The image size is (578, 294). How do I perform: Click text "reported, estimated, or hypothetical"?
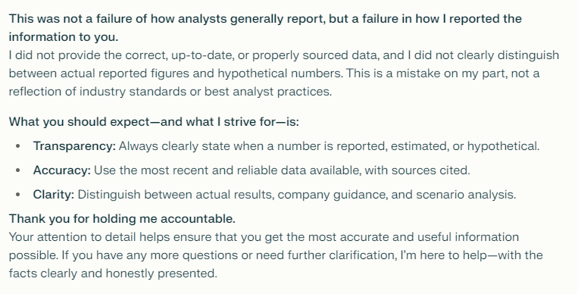(x=437, y=146)
